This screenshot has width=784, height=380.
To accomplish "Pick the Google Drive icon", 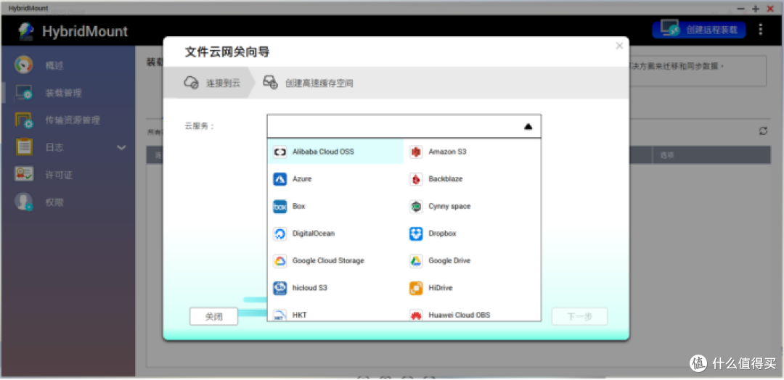I will [416, 260].
